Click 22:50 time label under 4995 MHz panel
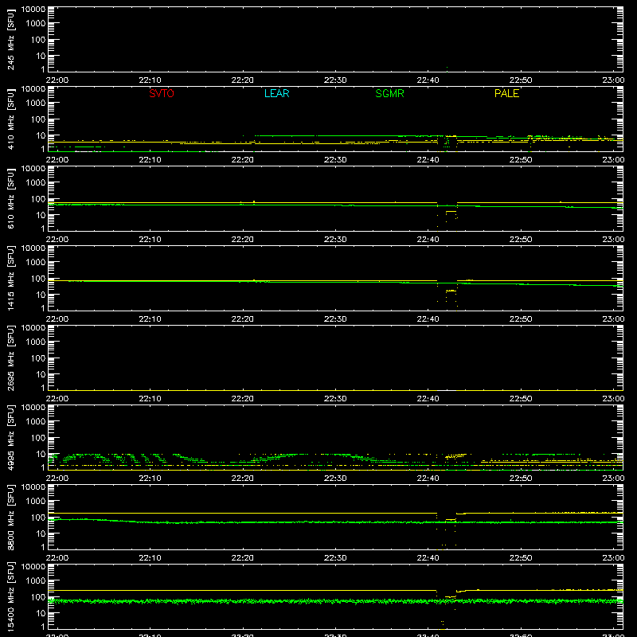 pos(521,479)
